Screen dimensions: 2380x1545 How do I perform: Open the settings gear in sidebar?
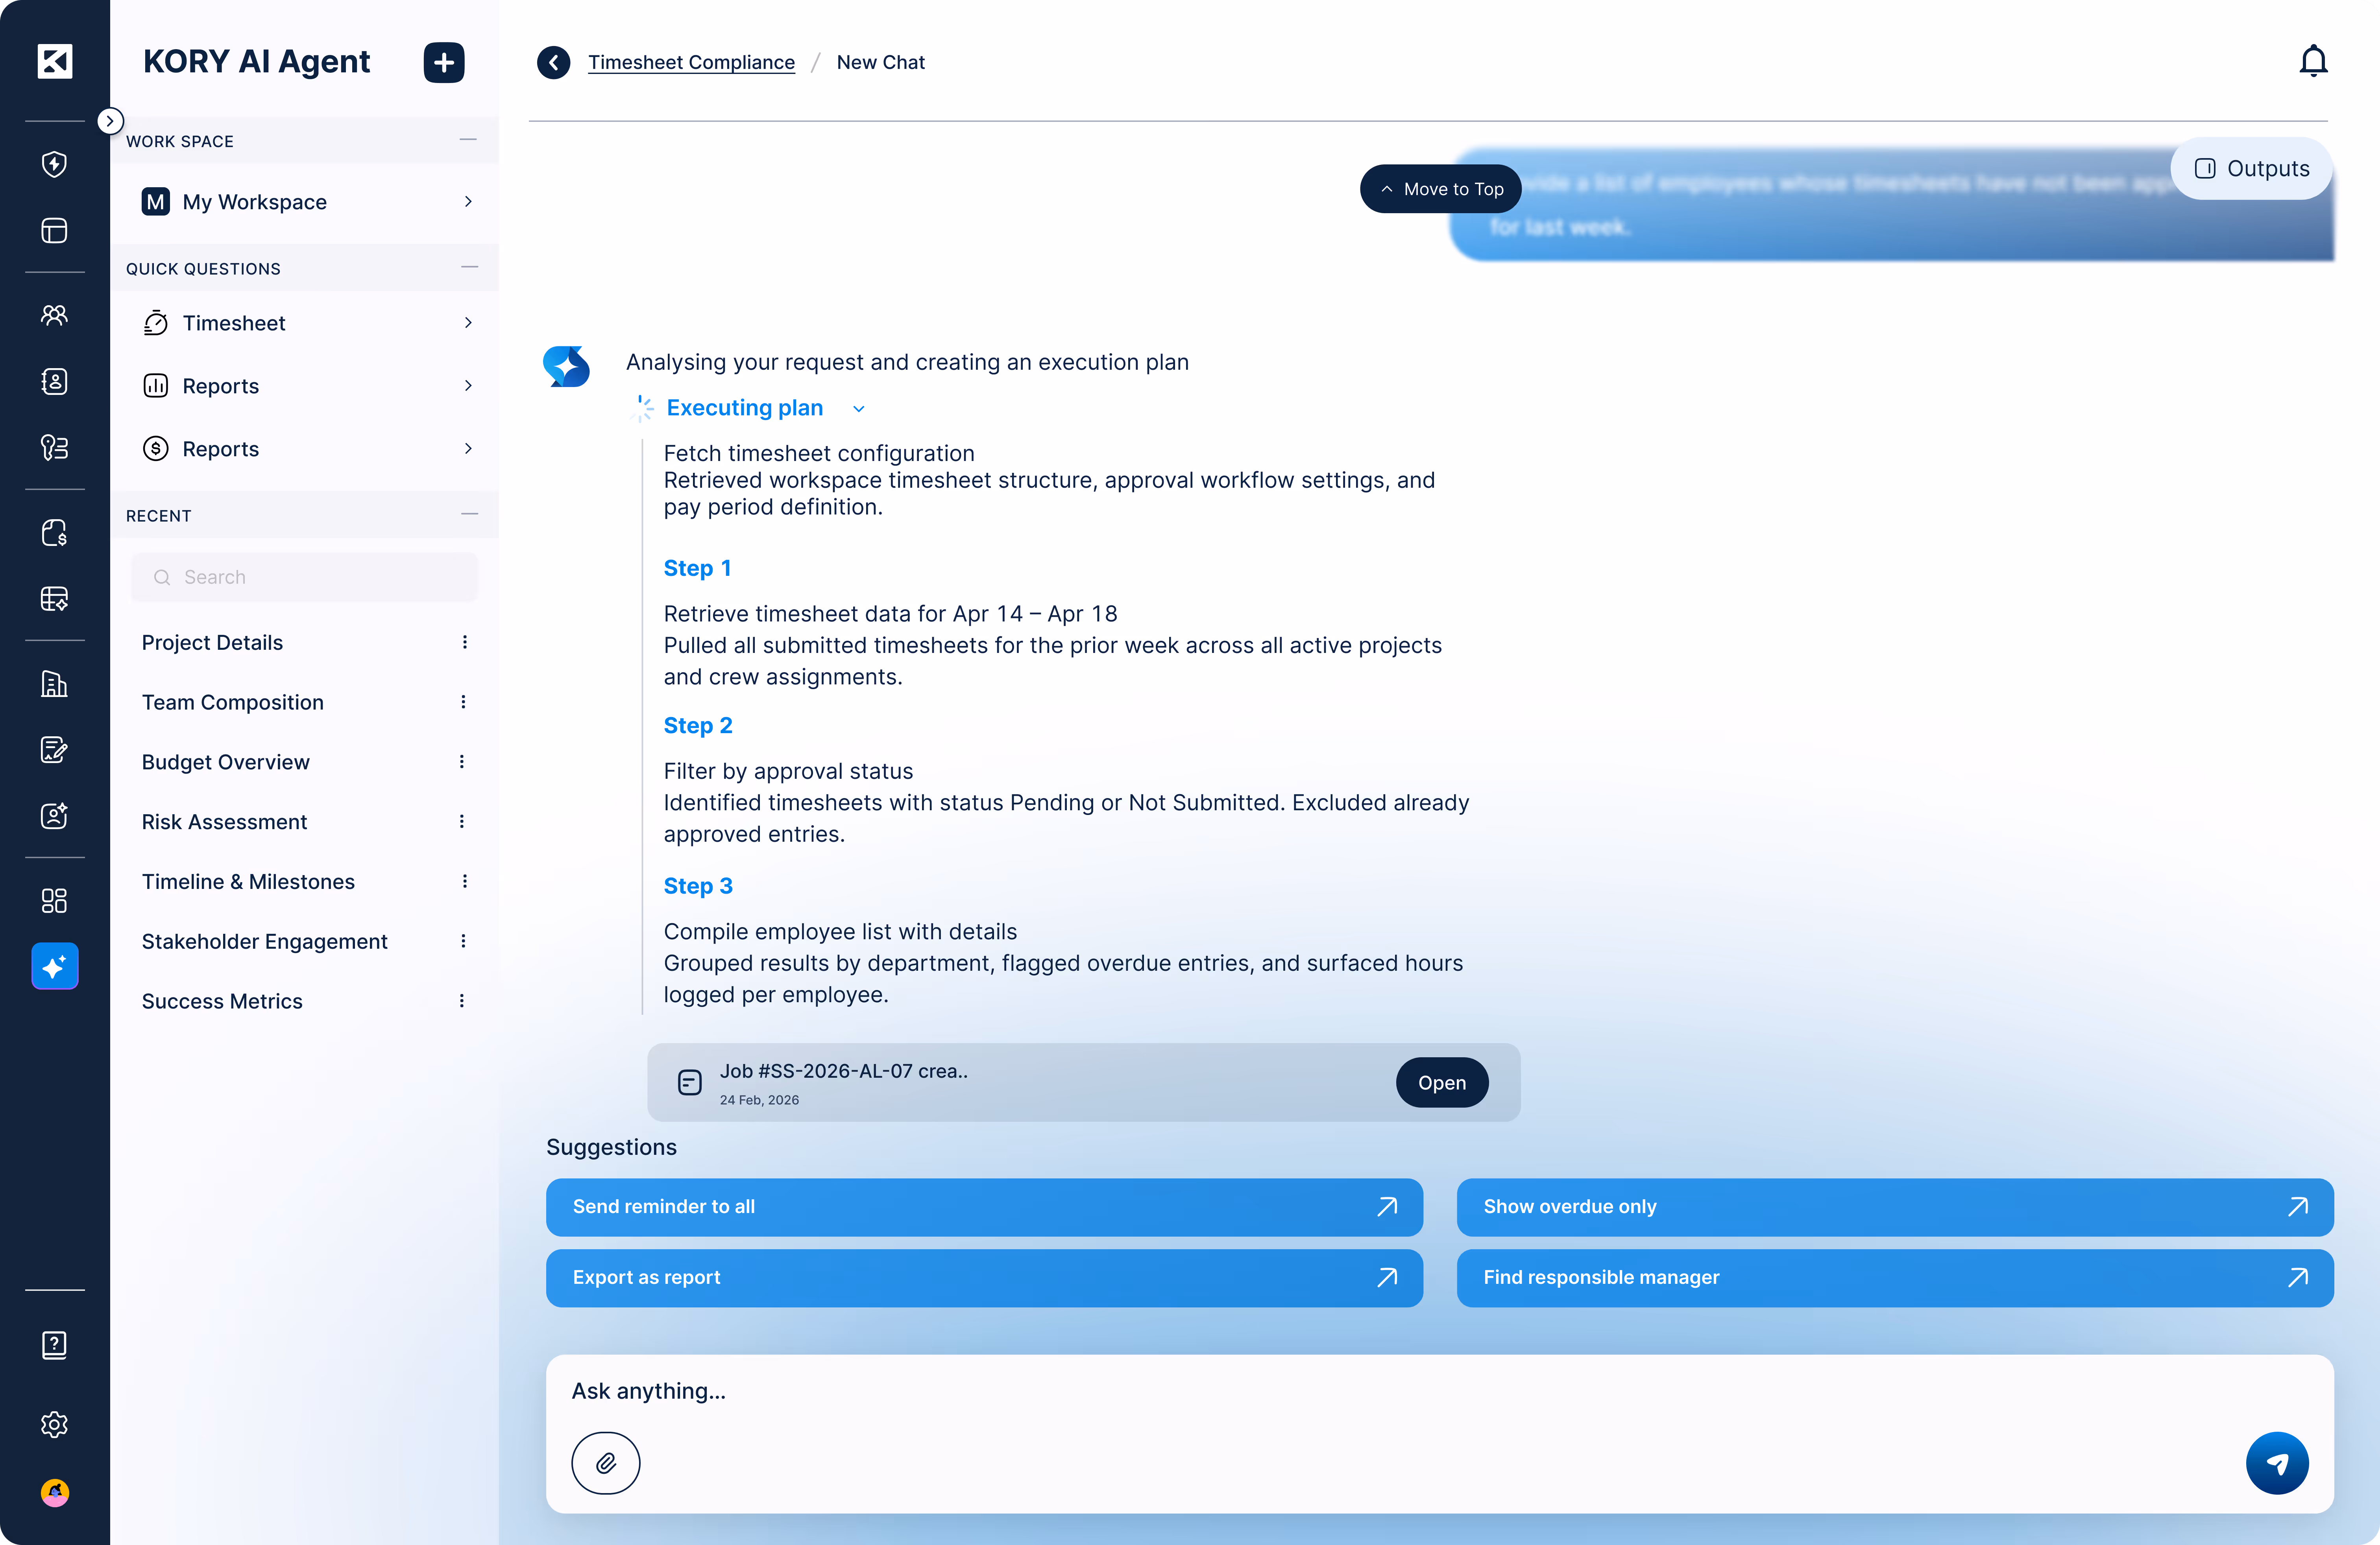click(x=54, y=1424)
